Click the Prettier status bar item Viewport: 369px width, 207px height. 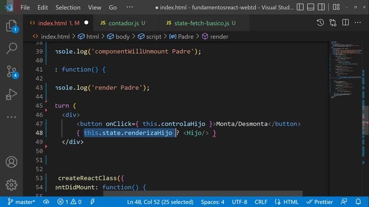[x=319, y=202]
